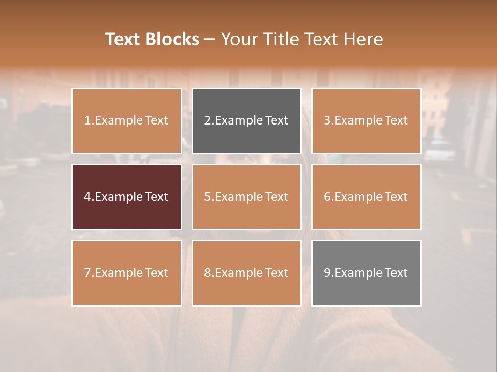
Task: Click the text label inside block 4
Action: 126,197
